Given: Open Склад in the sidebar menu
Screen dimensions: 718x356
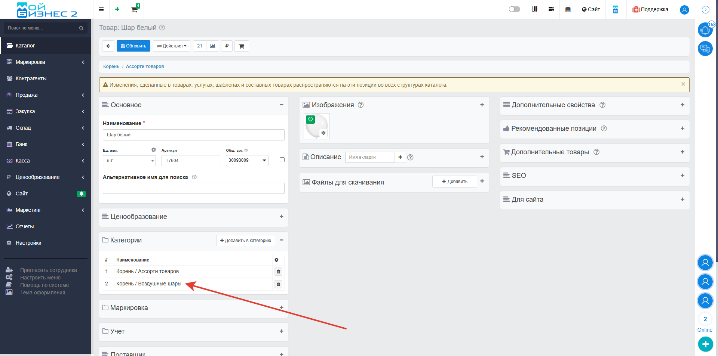Looking at the screenshot, I should click(x=23, y=128).
